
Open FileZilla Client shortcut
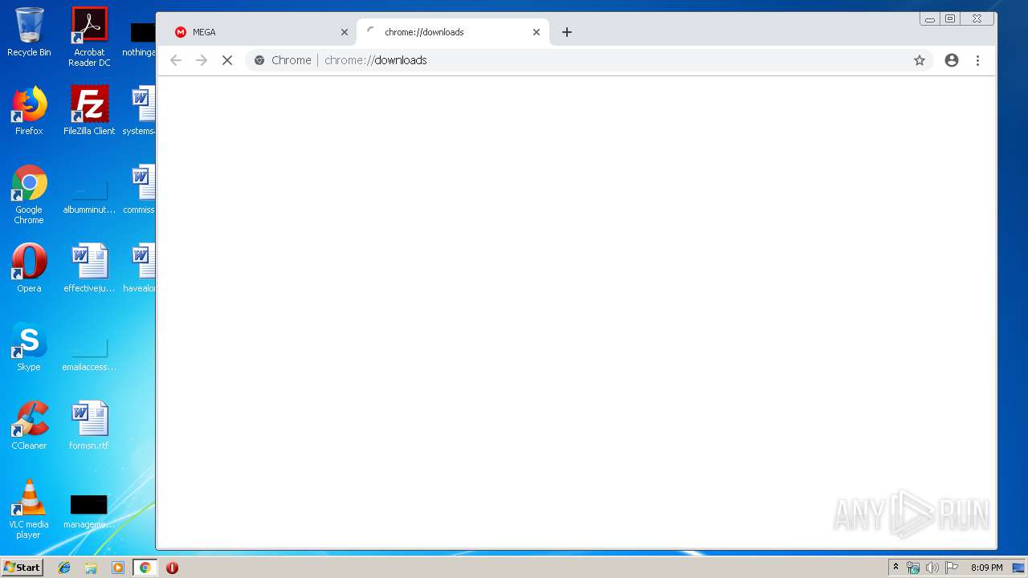click(x=89, y=111)
